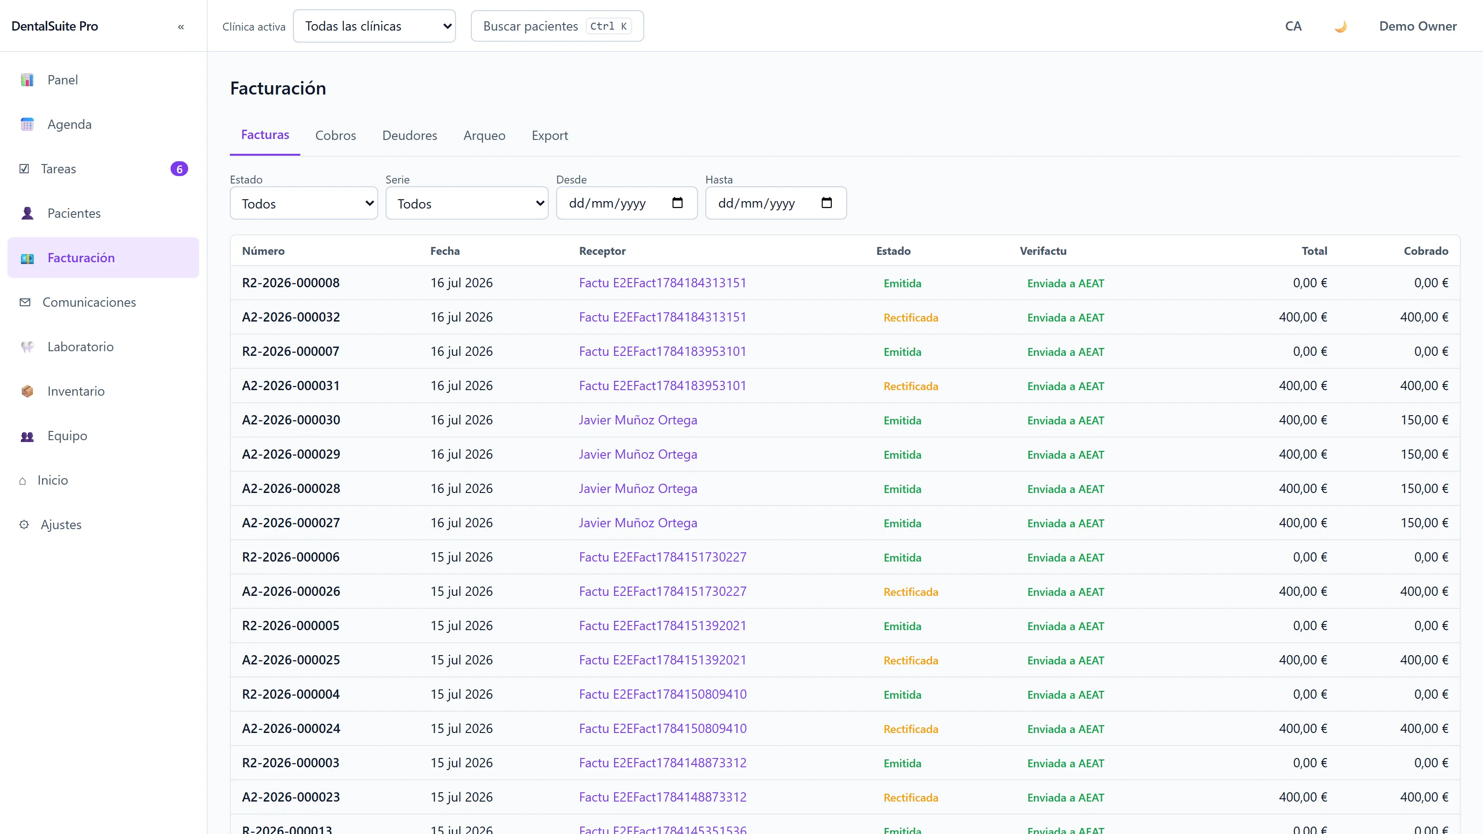Click the Facturación money icon in the sidebar
Screen dimensions: 1483x834
tap(27, 259)
